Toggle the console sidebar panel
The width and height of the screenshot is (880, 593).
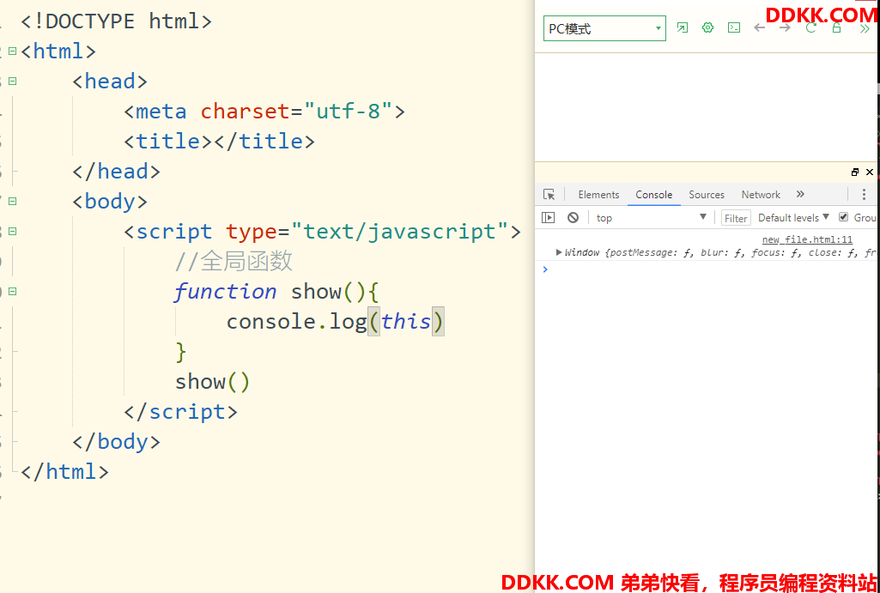[548, 218]
